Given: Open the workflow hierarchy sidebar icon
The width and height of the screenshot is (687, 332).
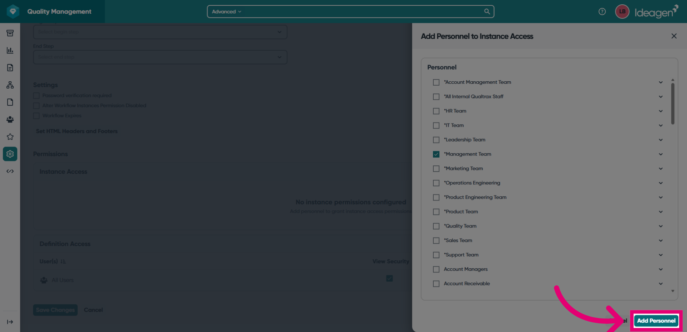Looking at the screenshot, I should (x=10, y=85).
